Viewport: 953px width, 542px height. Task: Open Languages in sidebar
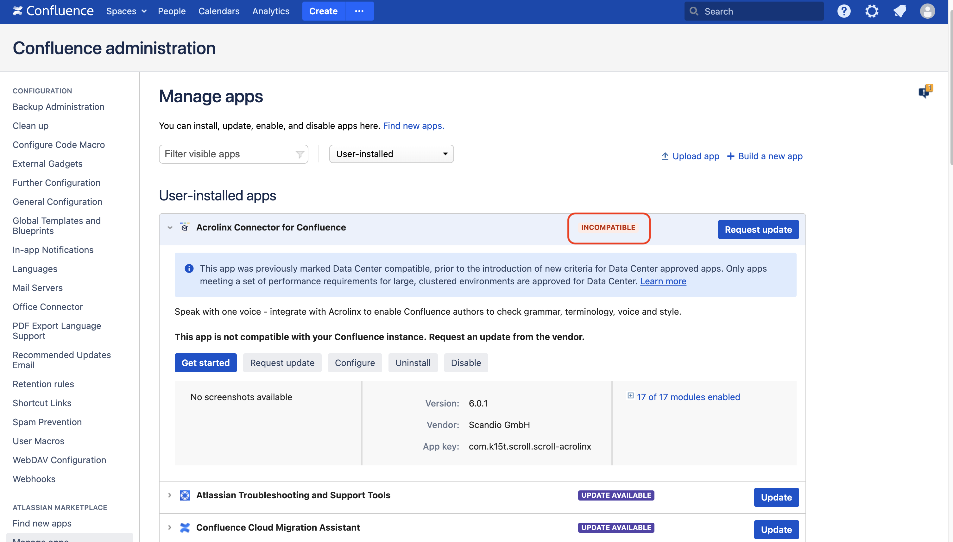tap(35, 269)
